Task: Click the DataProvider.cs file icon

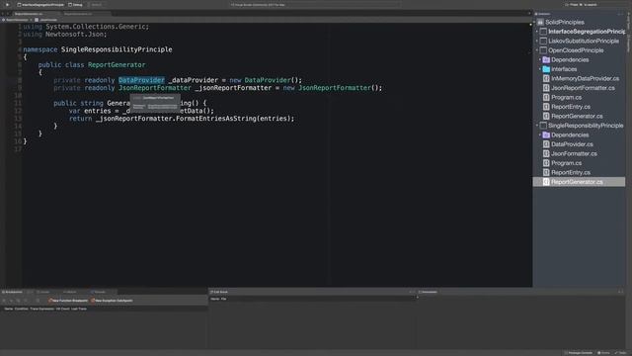Action: pyautogui.click(x=546, y=144)
